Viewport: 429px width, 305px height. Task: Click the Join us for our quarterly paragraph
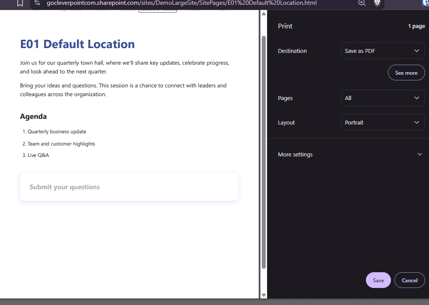(124, 67)
